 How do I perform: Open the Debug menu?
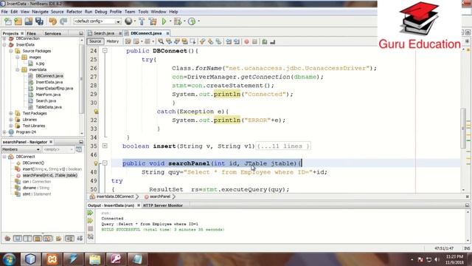tap(101, 12)
